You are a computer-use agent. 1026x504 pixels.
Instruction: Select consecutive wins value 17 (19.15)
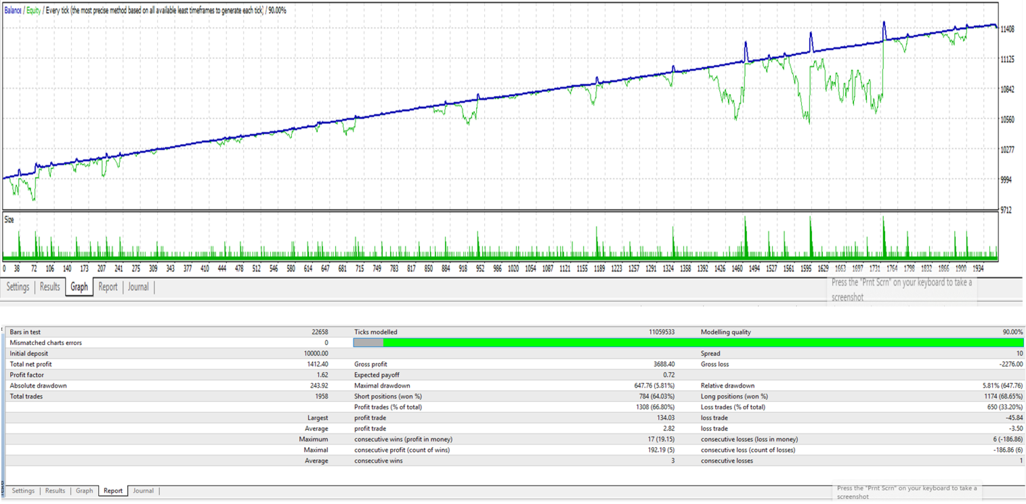(x=660, y=439)
